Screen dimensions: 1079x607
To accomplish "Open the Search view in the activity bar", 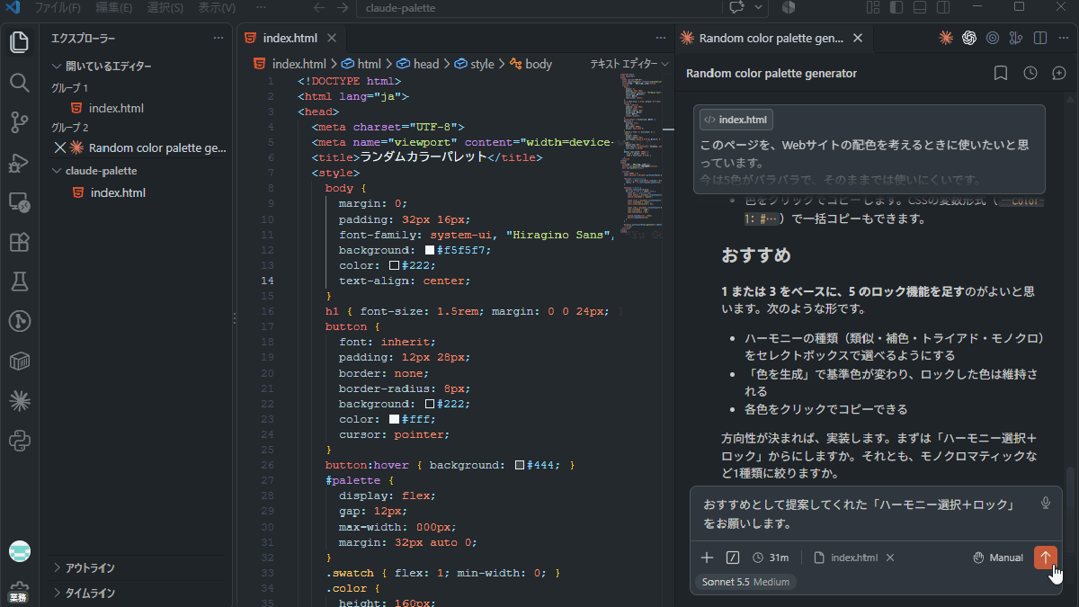I will 20,82.
